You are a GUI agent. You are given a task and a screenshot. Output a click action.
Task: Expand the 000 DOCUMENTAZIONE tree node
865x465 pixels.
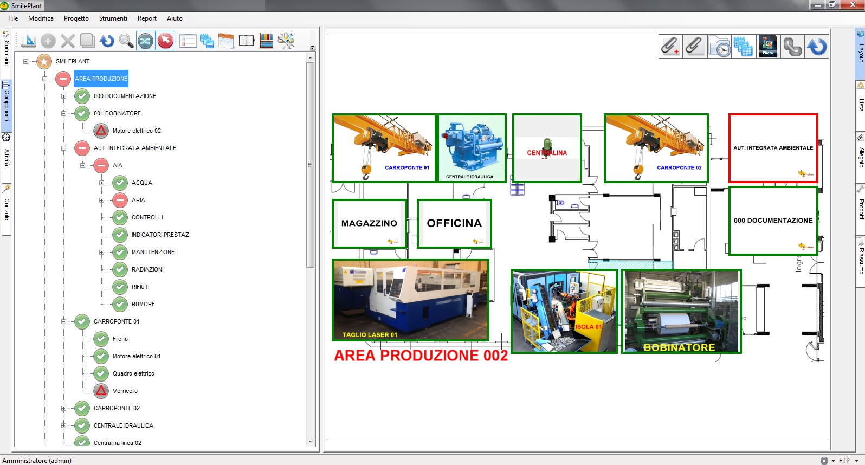coord(63,96)
